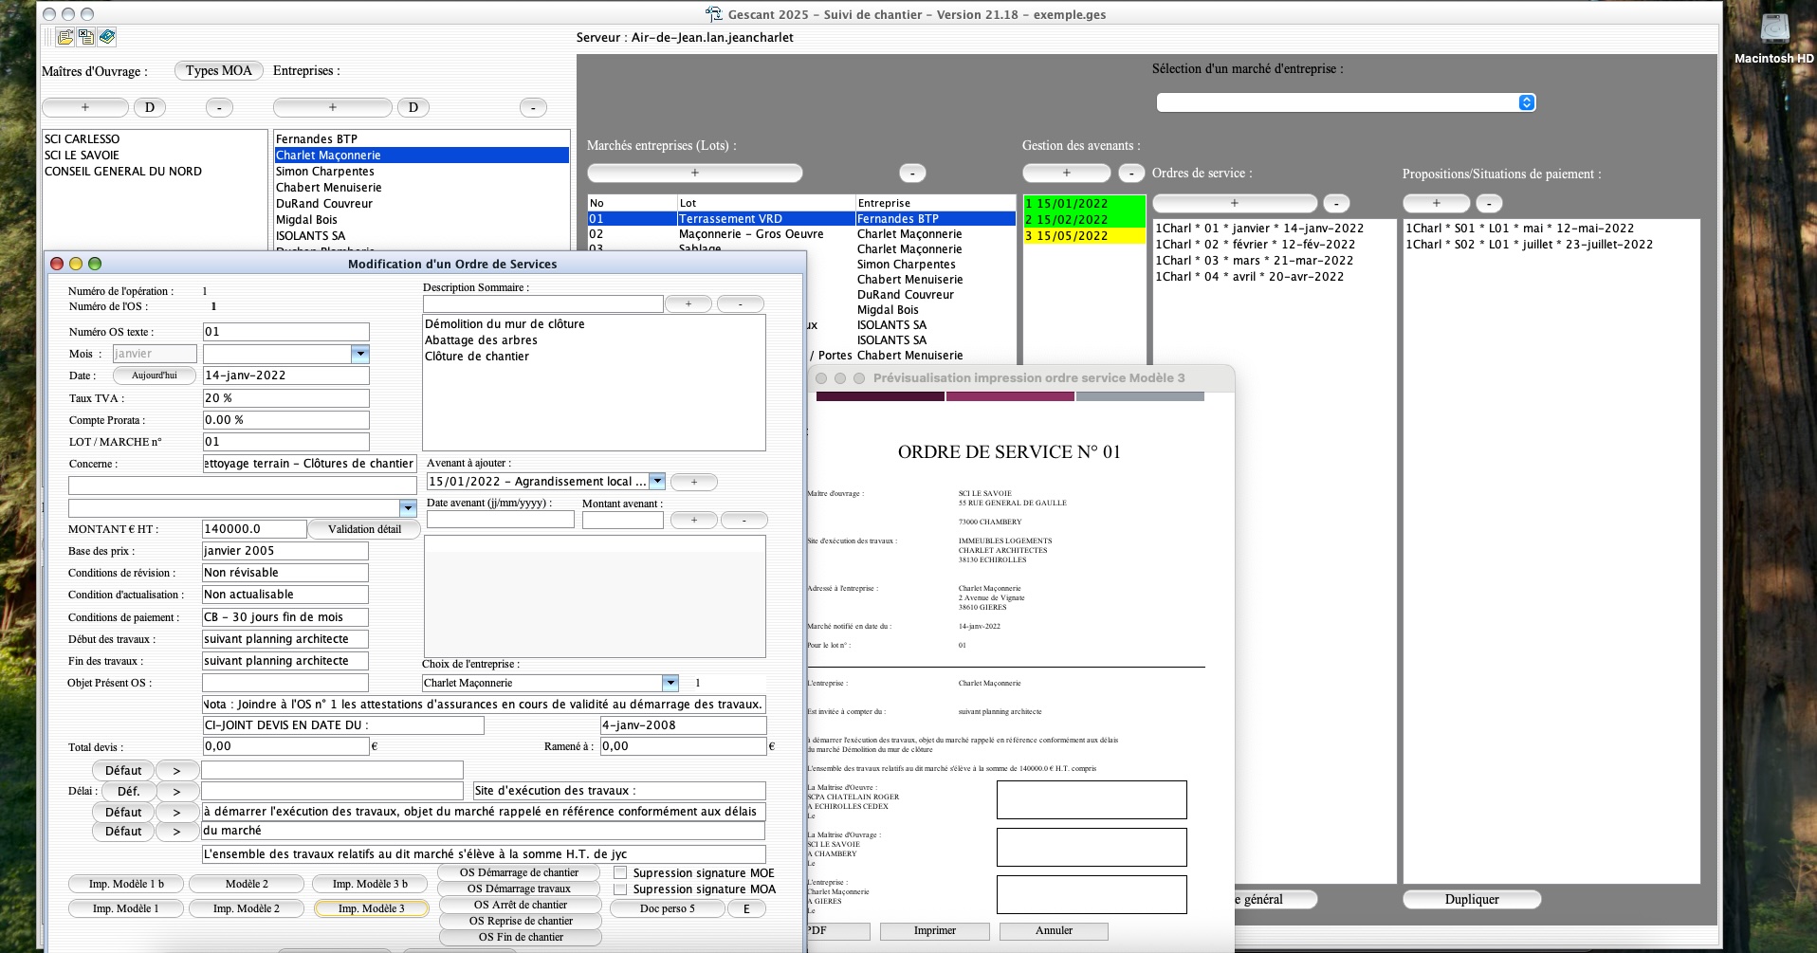
Task: Click the Taux TVA input field
Action: point(285,398)
